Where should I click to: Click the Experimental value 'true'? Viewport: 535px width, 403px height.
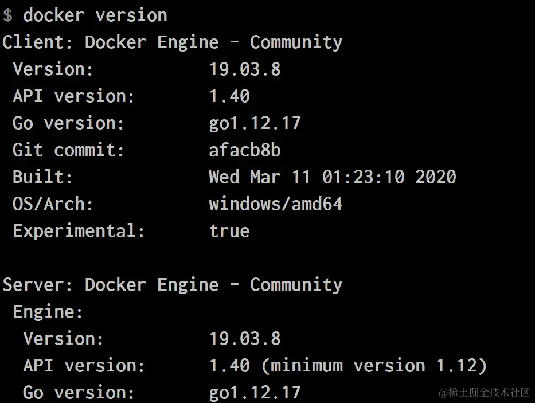229,231
